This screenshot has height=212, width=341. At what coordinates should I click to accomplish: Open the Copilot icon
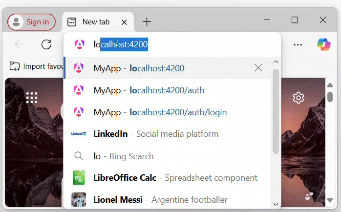coord(323,44)
